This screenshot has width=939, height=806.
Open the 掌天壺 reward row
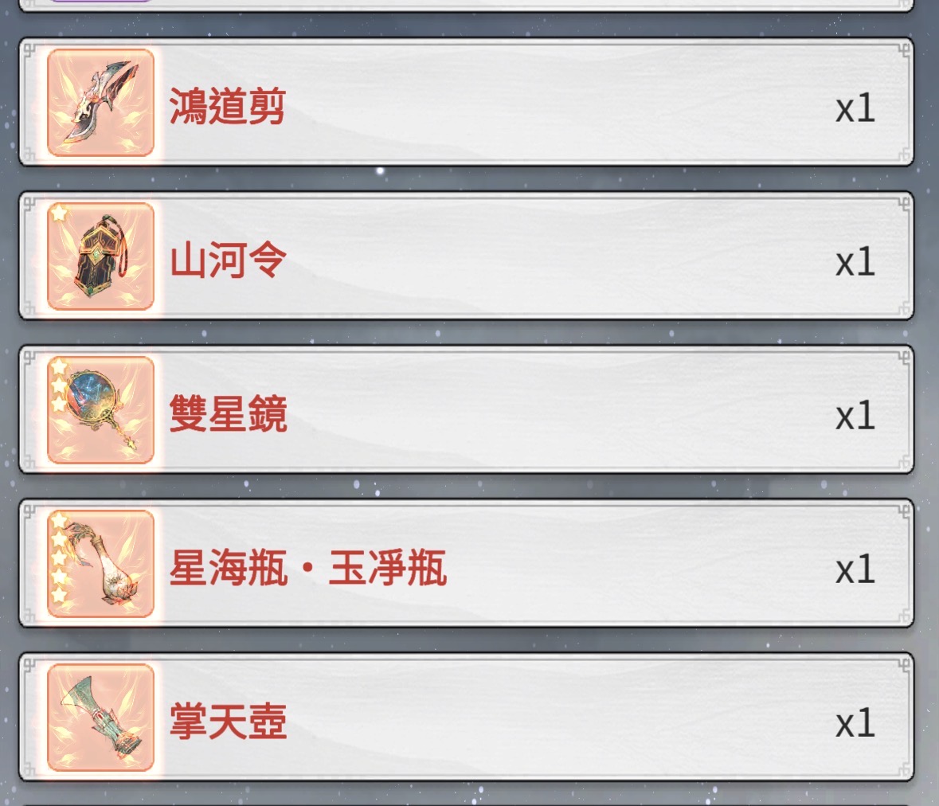(x=467, y=717)
